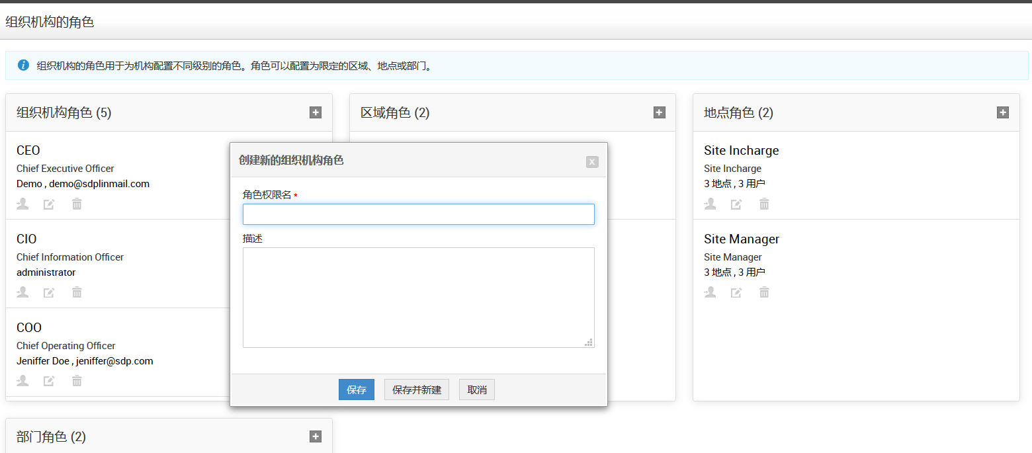
Task: Click the 描述 textarea resize handle
Action: tap(589, 343)
